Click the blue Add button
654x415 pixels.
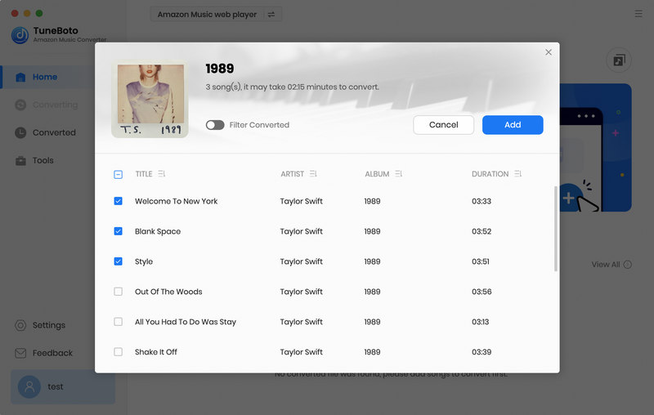point(513,125)
